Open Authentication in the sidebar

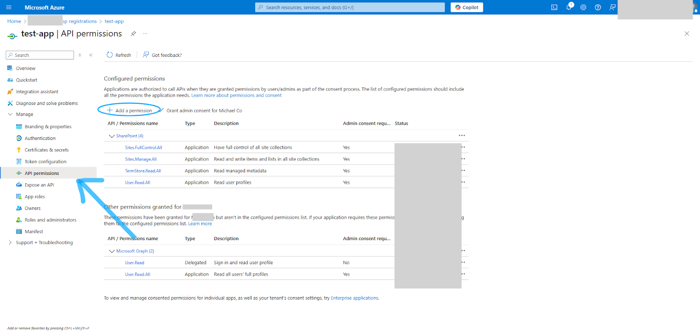40,138
